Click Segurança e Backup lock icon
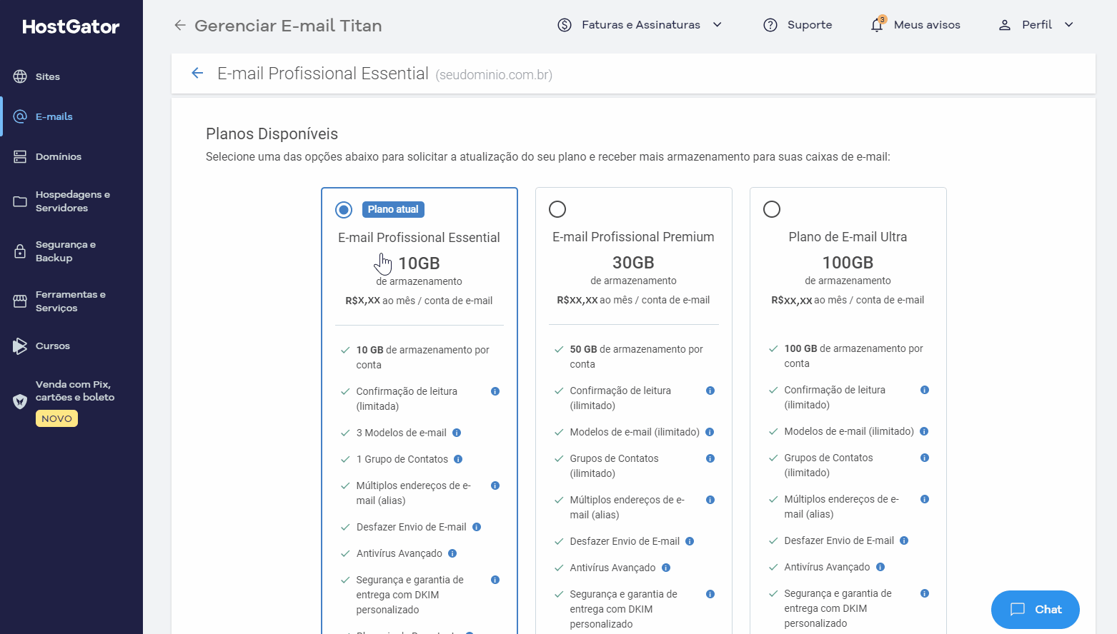The height and width of the screenshot is (634, 1117). point(20,251)
